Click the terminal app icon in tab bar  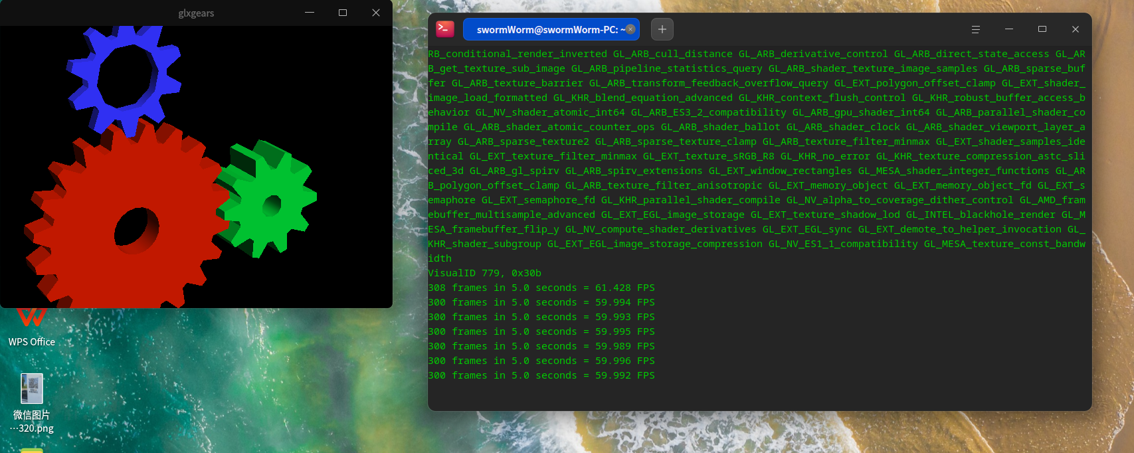pyautogui.click(x=445, y=29)
